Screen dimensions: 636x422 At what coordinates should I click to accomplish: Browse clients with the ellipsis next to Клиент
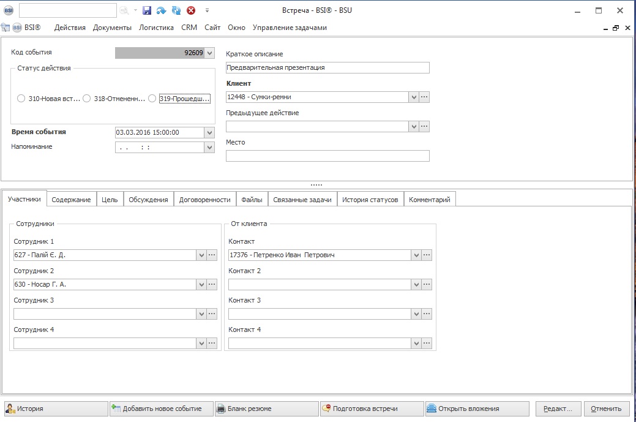424,97
